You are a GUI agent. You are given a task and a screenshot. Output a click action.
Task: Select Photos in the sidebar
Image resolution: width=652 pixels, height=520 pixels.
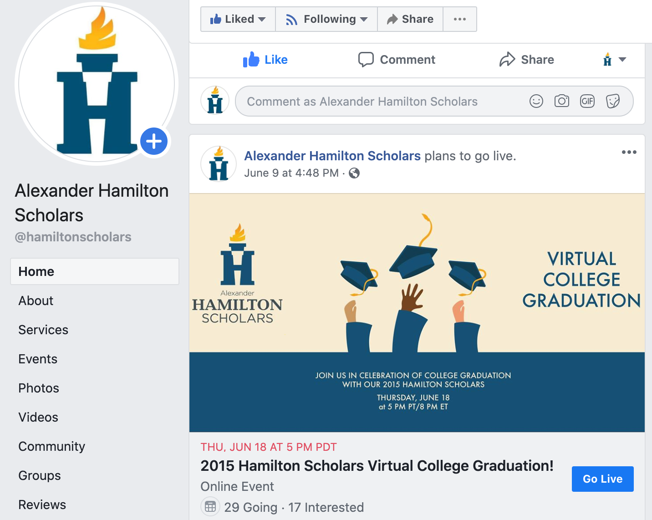39,388
